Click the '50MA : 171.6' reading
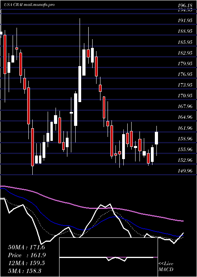The width and height of the screenshot is (197, 277). (26, 247)
